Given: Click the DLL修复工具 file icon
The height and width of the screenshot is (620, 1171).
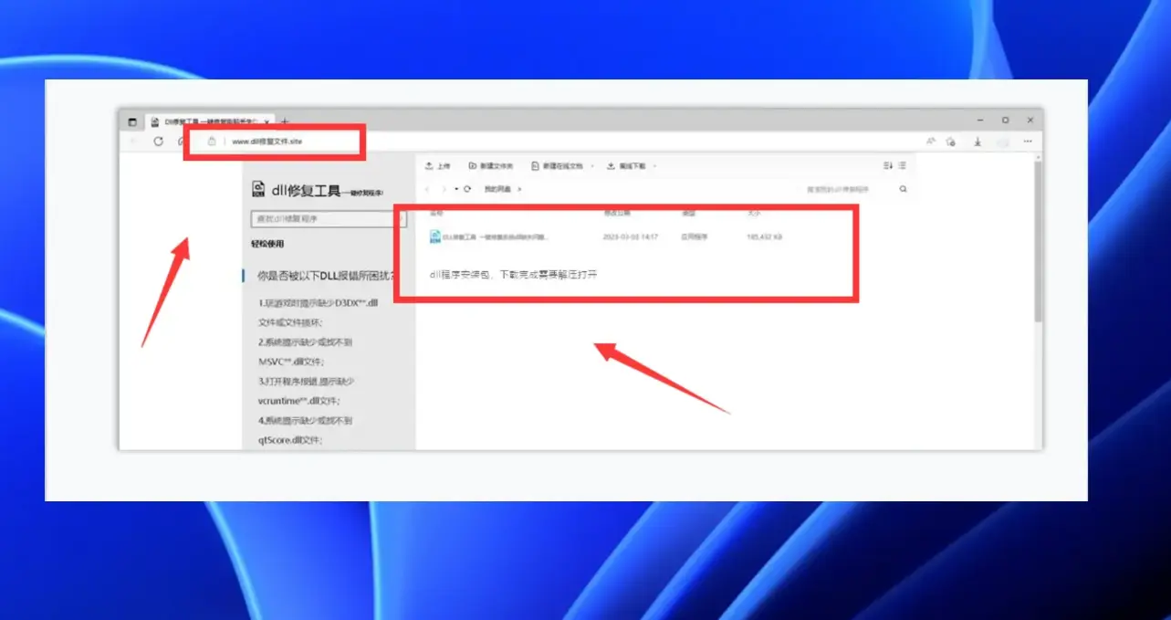Looking at the screenshot, I should tap(435, 236).
